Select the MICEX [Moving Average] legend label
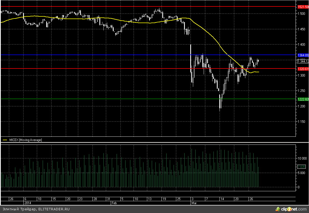309x213 pixels. (x=26, y=140)
